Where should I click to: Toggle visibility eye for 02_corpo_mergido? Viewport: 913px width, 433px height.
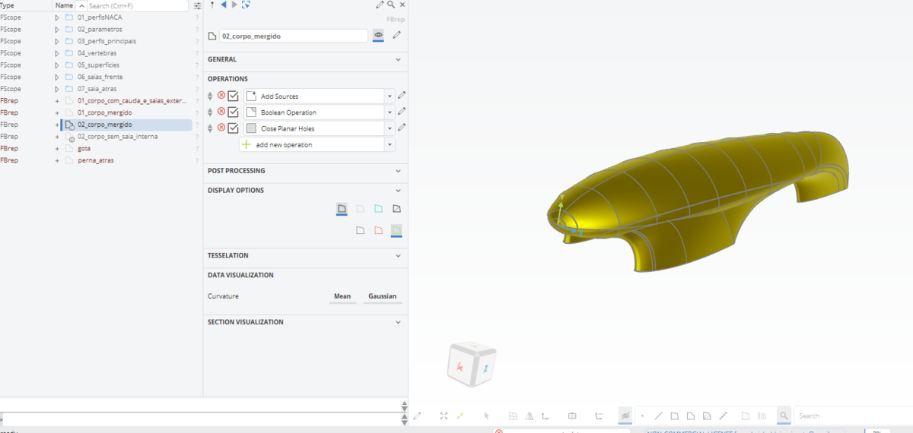(378, 35)
